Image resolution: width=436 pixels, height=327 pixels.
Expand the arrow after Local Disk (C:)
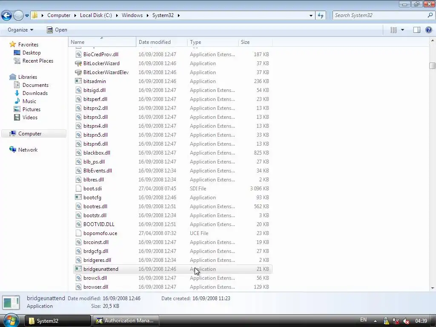click(117, 15)
